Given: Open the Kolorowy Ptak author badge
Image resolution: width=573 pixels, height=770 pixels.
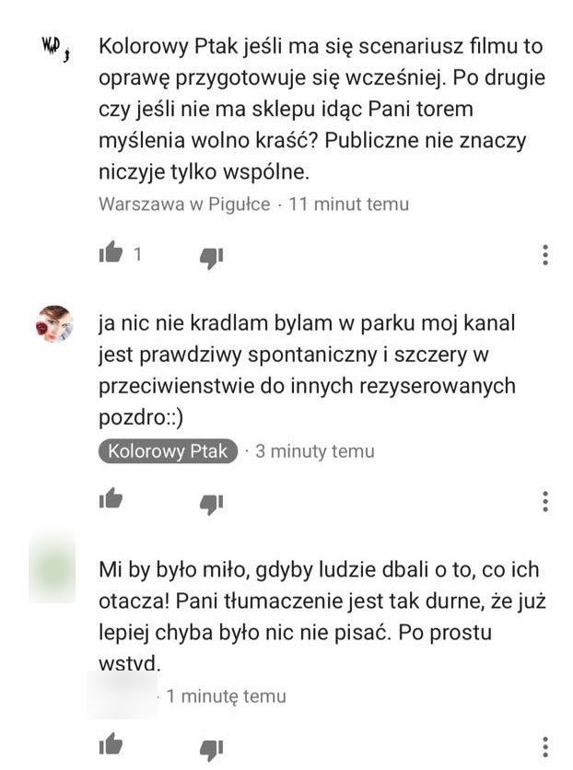Looking at the screenshot, I should click(168, 450).
